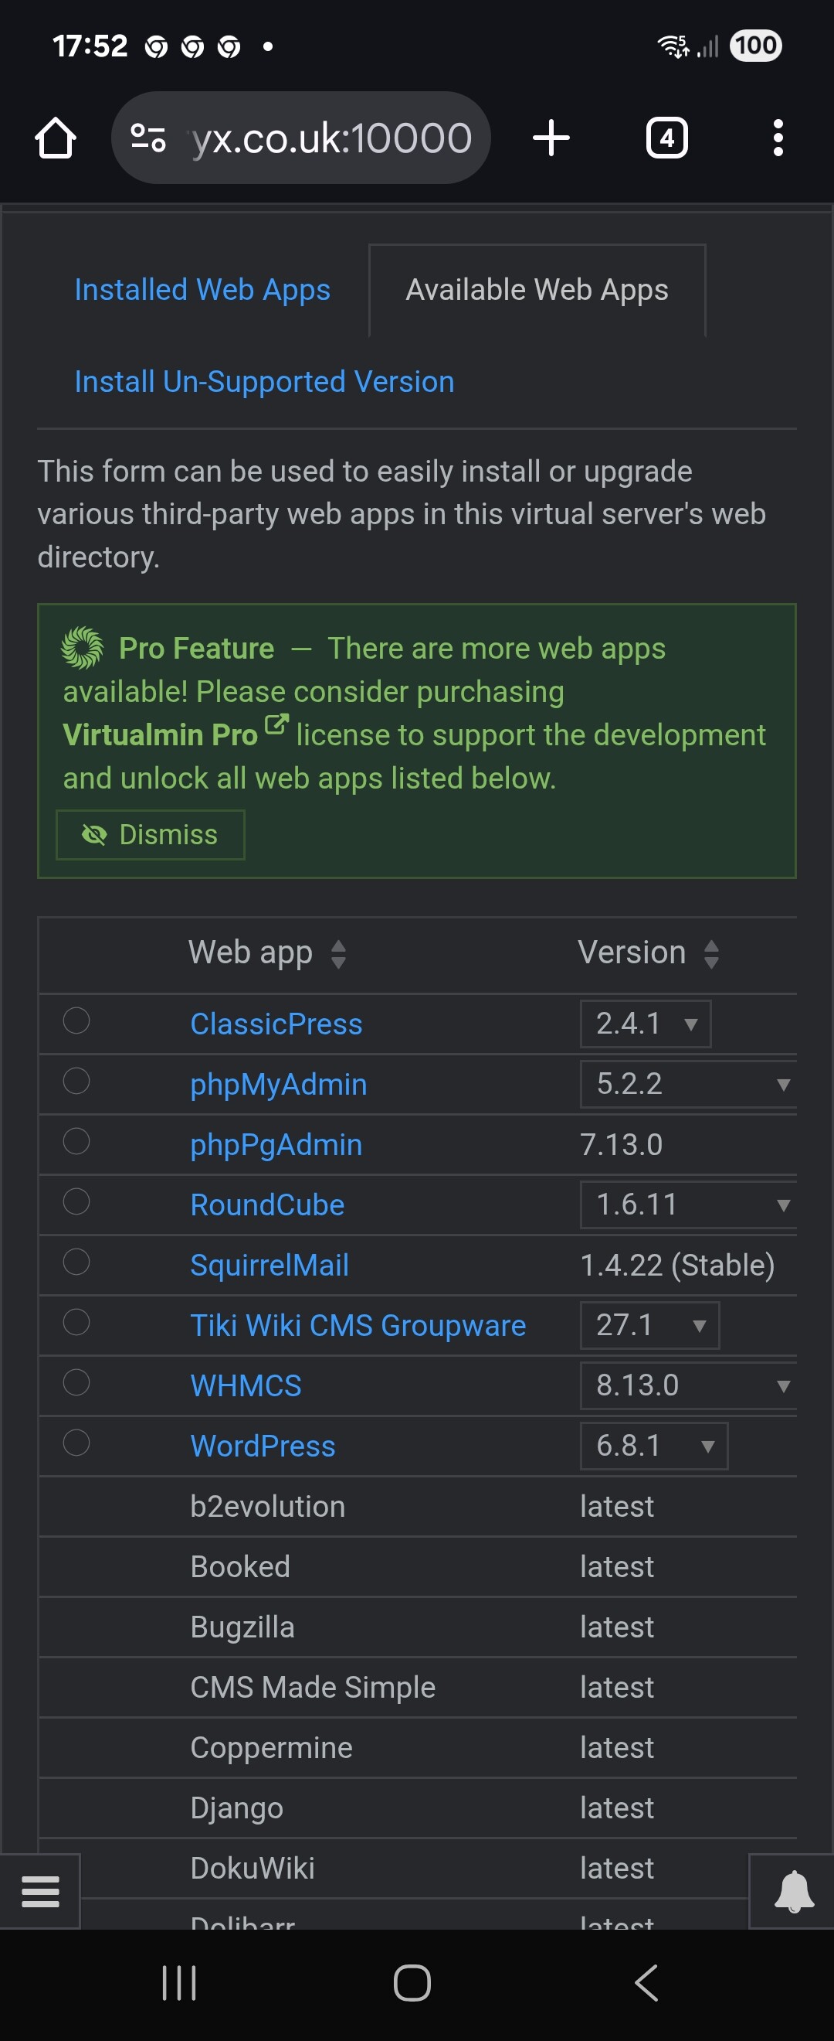The image size is (834, 2041).
Task: Open the WHMCS link
Action: click(x=246, y=1385)
